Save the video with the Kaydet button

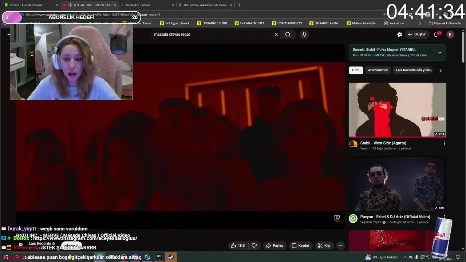tap(300, 246)
